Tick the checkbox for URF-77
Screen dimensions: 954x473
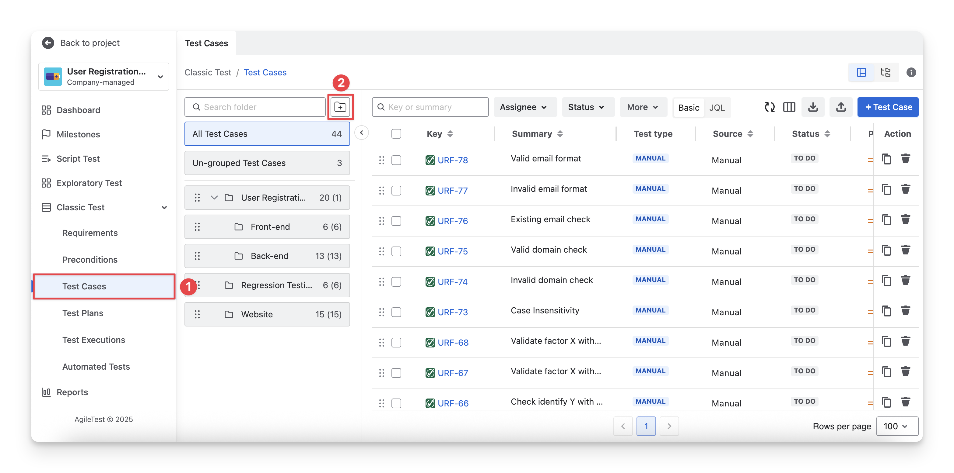(396, 191)
